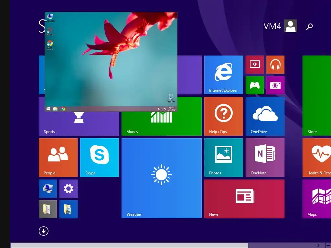Image resolution: width=331 pixels, height=248 pixels.
Task: Open the Sports tile
Action: (x=79, y=124)
